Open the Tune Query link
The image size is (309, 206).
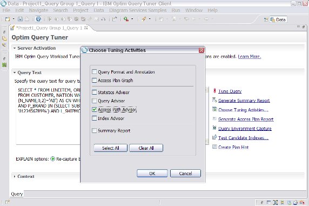(x=230, y=91)
